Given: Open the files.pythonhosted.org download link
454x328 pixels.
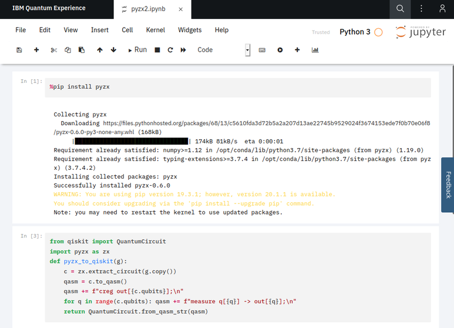Looking at the screenshot, I should [242, 128].
